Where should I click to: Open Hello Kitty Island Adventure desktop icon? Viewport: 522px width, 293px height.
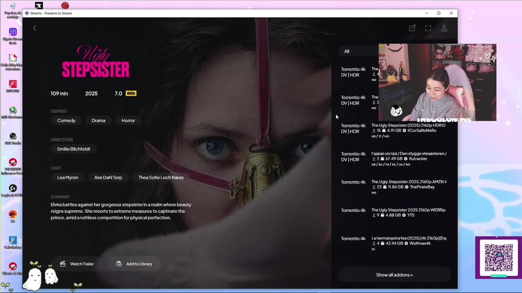13,62
